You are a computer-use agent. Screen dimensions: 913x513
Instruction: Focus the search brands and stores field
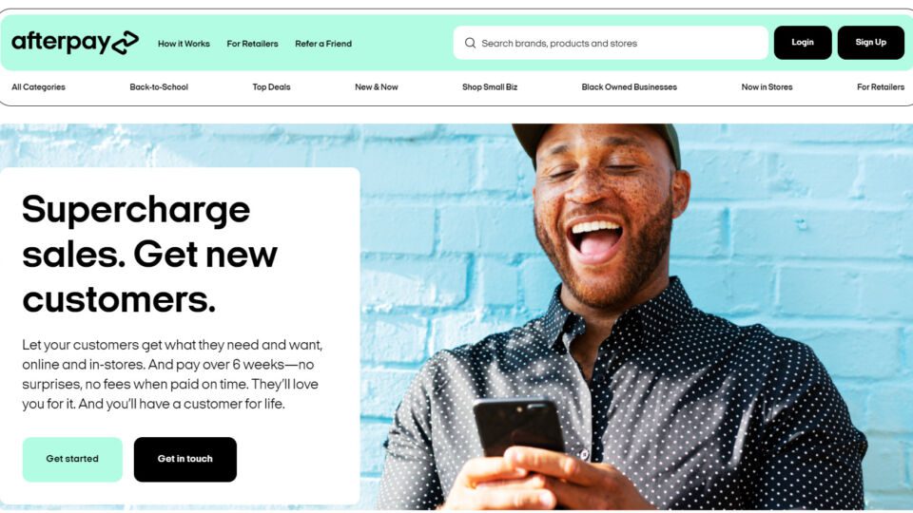[611, 43]
